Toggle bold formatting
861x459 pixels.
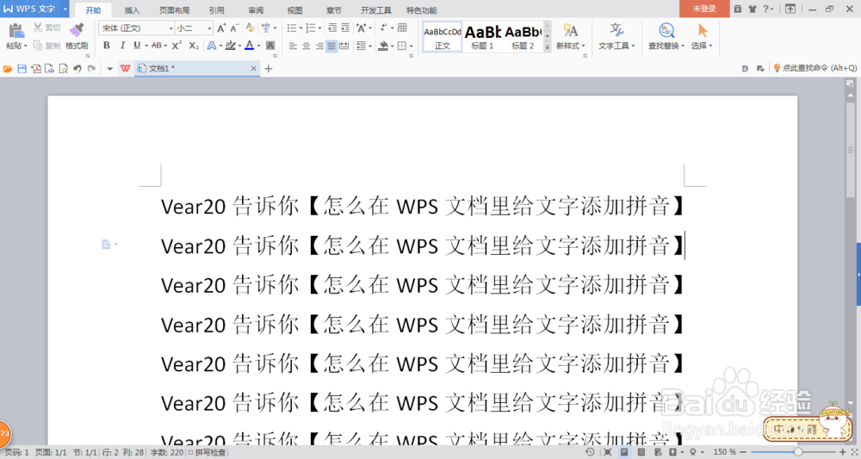coord(107,46)
